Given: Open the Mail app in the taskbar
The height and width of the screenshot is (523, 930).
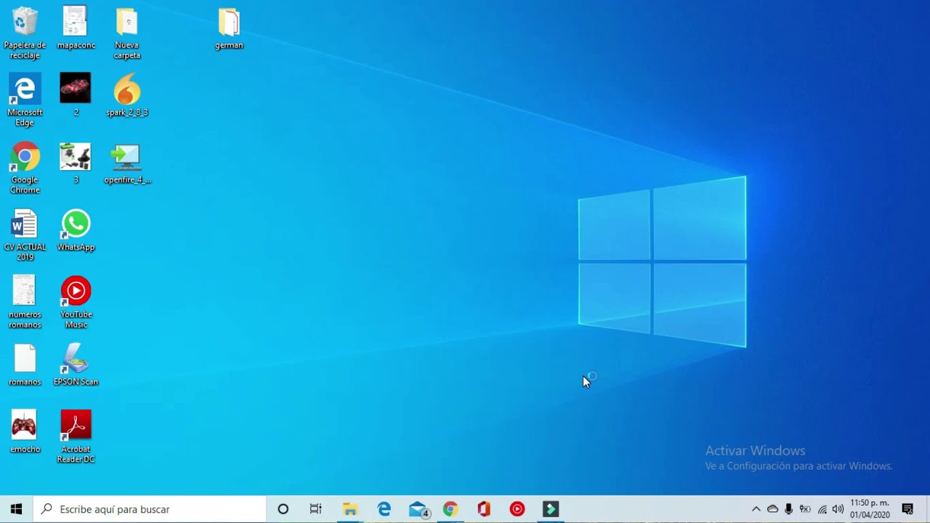Looking at the screenshot, I should (x=418, y=509).
